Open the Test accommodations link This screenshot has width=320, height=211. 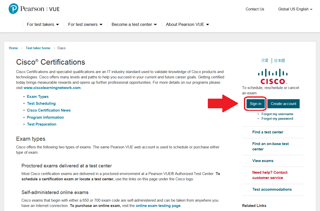(x=272, y=189)
